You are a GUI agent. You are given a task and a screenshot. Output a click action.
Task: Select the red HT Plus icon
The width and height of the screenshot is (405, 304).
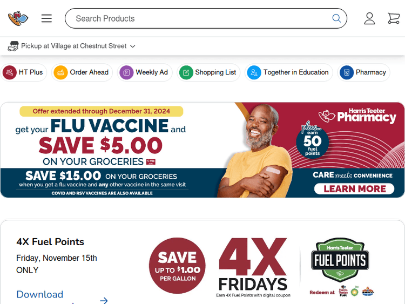(10, 72)
